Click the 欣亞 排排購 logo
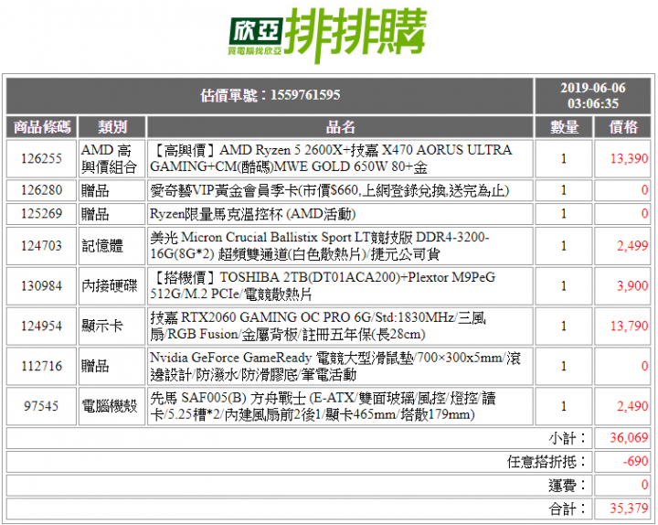Screen dimensions: 658x525 (x=327, y=36)
